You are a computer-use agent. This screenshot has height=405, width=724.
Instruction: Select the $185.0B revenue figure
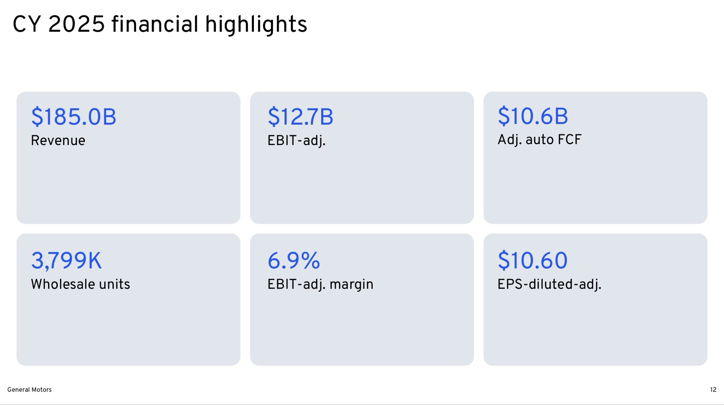(74, 117)
